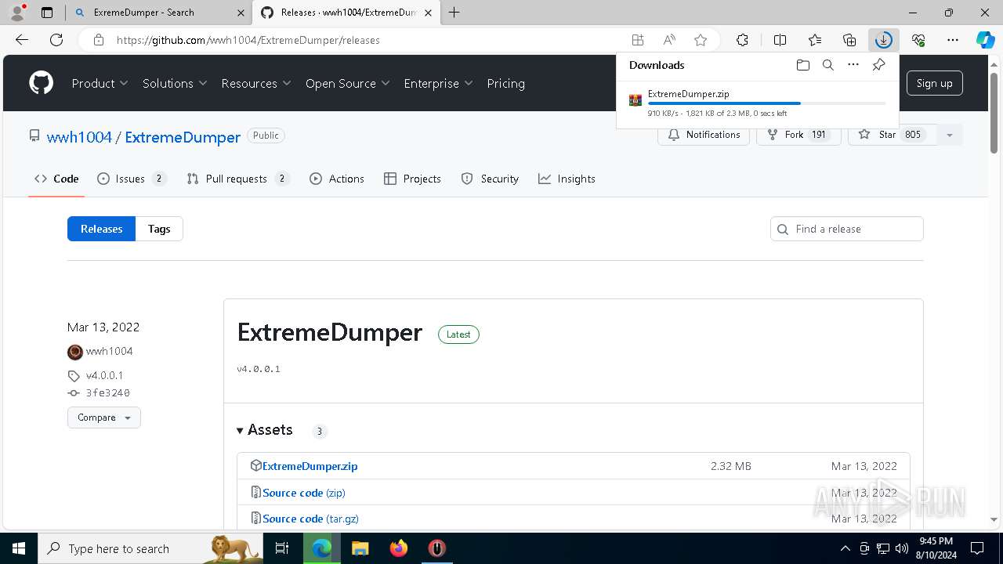1003x564 pixels.
Task: Fork the repository
Action: (798, 135)
